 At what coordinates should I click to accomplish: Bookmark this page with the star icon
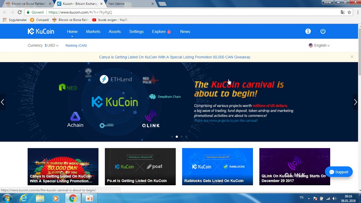pos(349,12)
